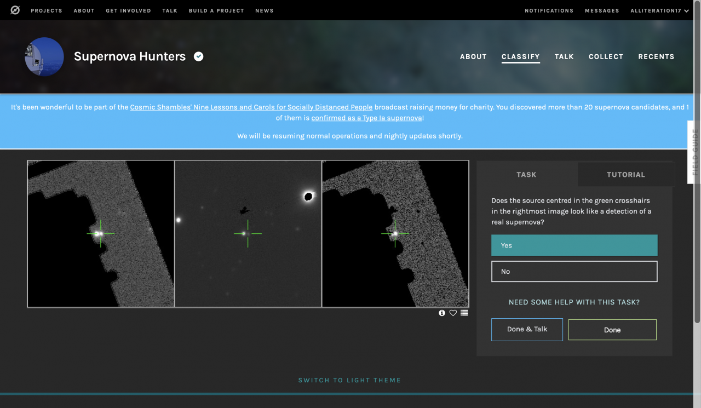Open Talk in top navigation bar
Screen dimensions: 701x408
170,10
